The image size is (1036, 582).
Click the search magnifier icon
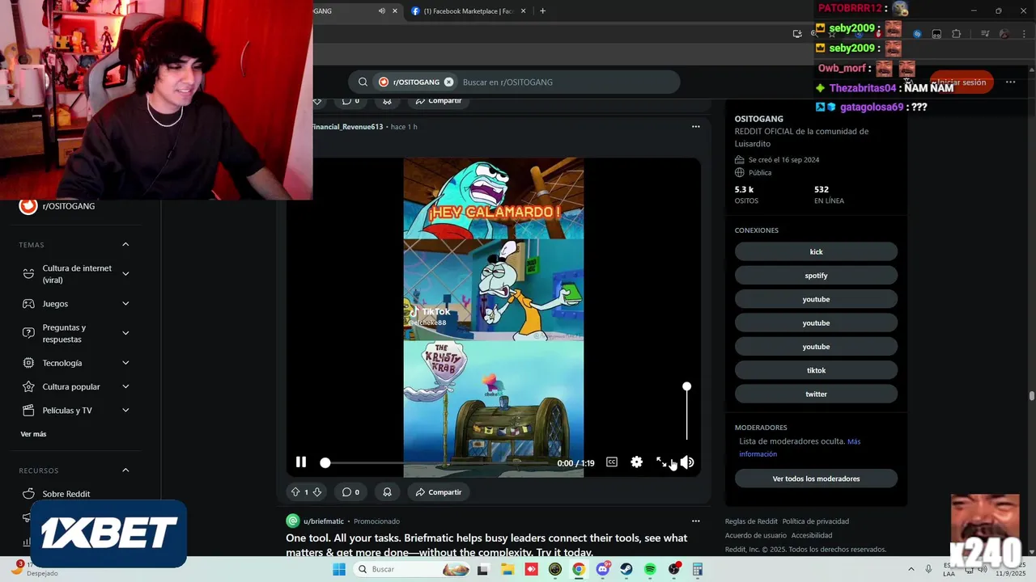[363, 82]
